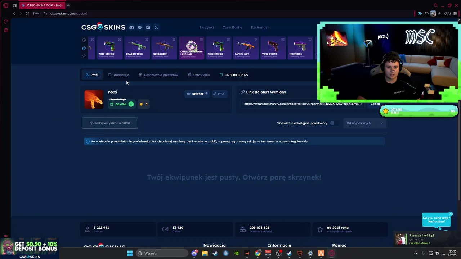
Task: Show hidden system tray icons chevron
Action: click(415, 253)
